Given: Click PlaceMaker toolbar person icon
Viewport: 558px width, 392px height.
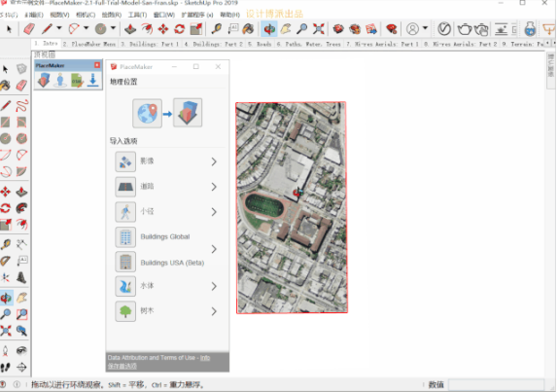Looking at the screenshot, I should click(x=60, y=80).
